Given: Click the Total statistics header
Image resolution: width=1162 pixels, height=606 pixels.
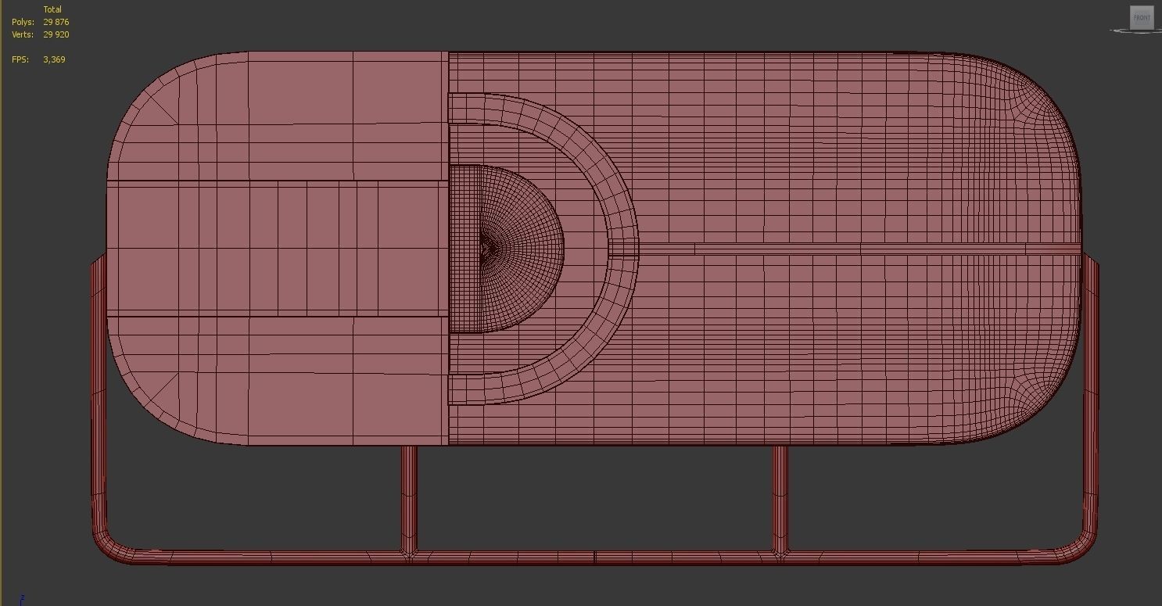Looking at the screenshot, I should (52, 9).
